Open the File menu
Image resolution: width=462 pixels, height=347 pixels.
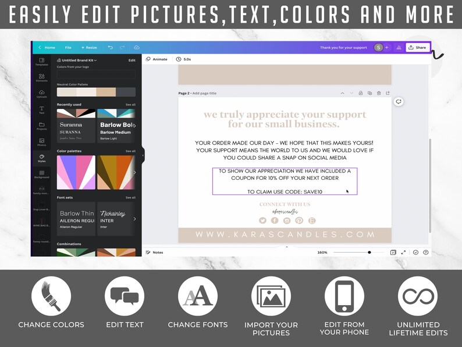(x=68, y=48)
